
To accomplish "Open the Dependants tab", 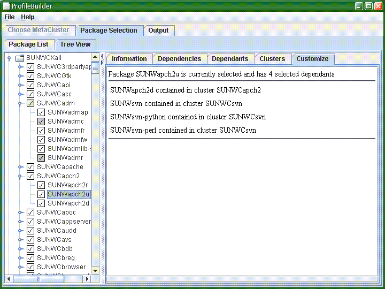I will click(230, 59).
